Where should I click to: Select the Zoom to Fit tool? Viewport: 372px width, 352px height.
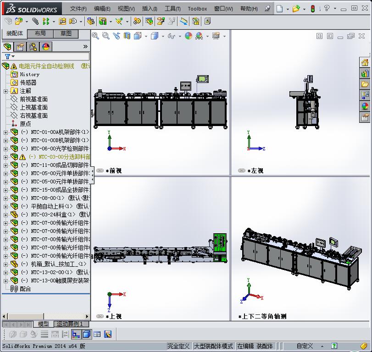pos(95,36)
